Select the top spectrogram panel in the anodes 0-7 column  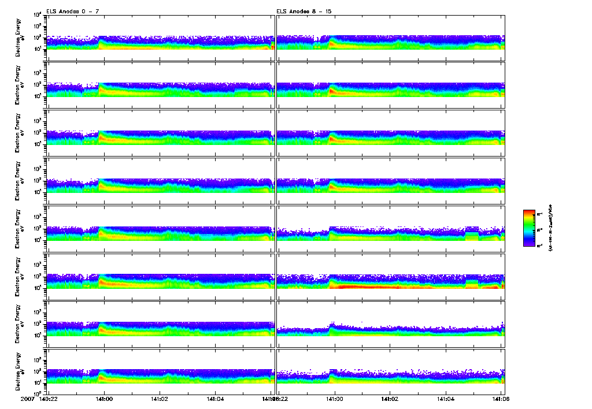click(161, 38)
